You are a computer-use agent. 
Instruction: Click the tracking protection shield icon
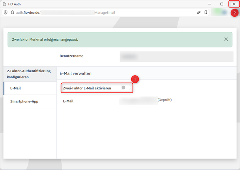pyautogui.click(x=5, y=12)
